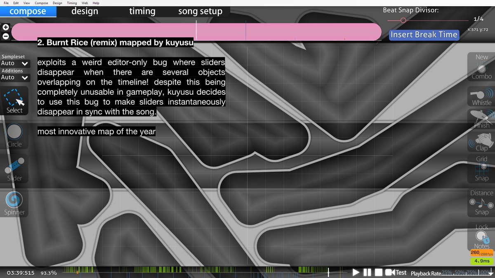Image resolution: width=495 pixels, height=278 pixels.
Task: Launch Test mode with the camera icon
Action: [x=396, y=272]
